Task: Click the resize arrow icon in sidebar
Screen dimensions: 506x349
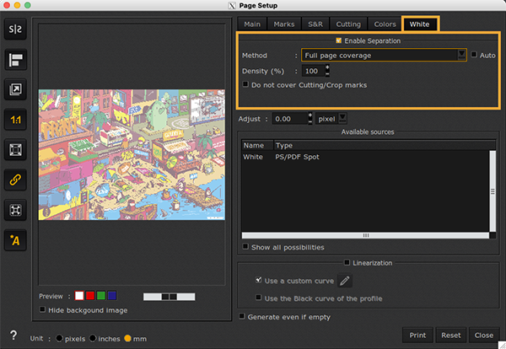Action: tap(16, 89)
